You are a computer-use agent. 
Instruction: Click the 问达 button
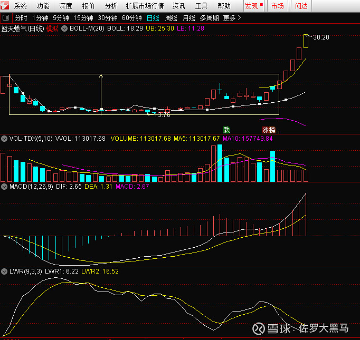pos(301,6)
